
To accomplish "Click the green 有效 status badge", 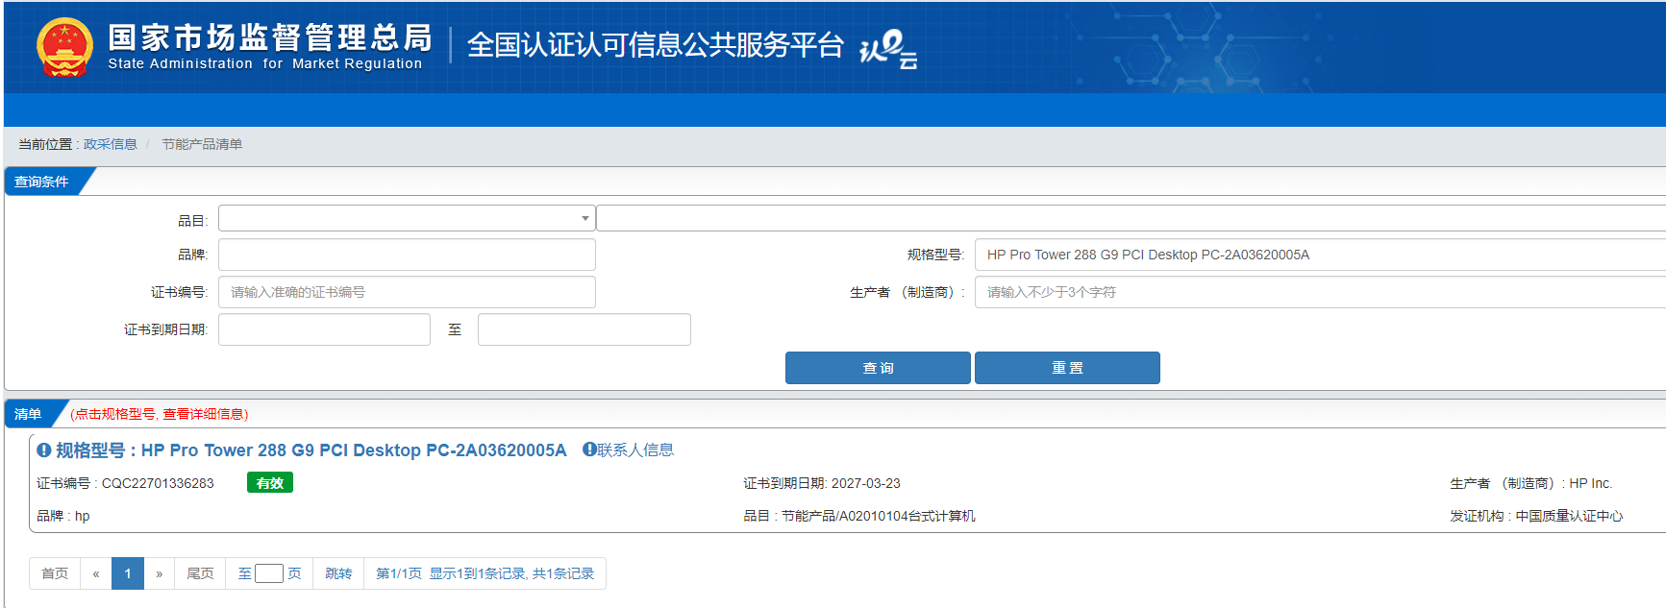I will tap(270, 483).
